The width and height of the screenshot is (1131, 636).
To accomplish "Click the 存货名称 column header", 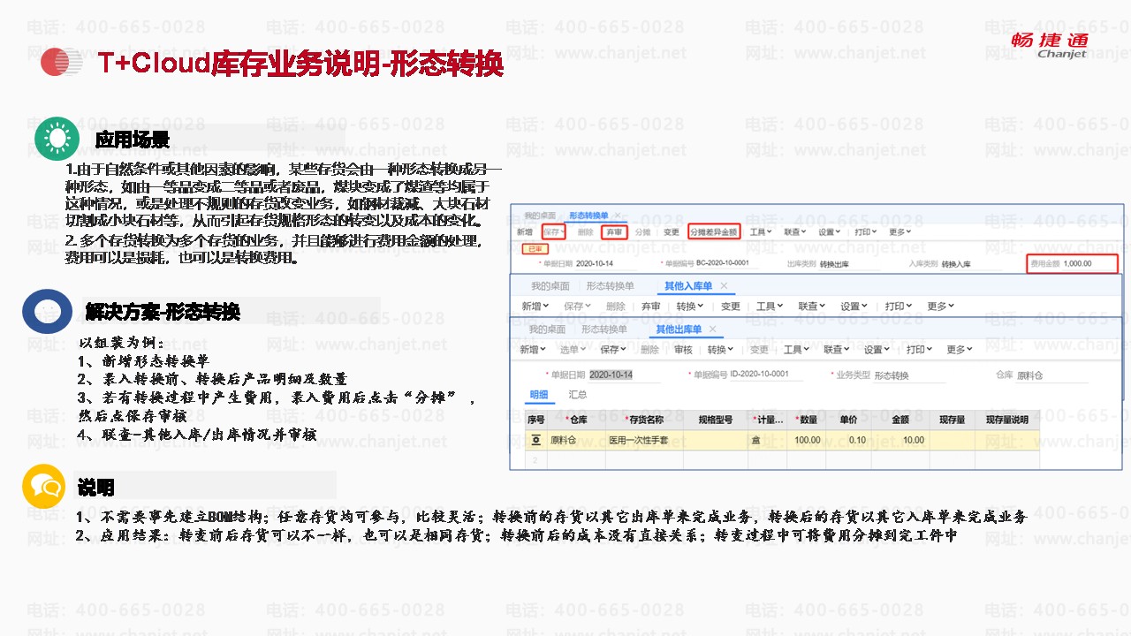I will click(643, 420).
